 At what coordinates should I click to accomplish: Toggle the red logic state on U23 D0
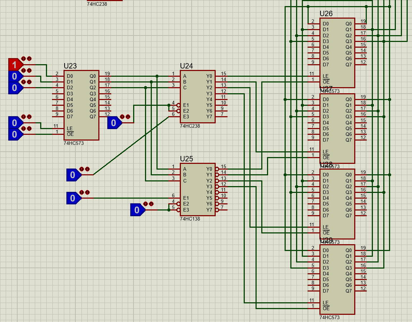(14, 65)
